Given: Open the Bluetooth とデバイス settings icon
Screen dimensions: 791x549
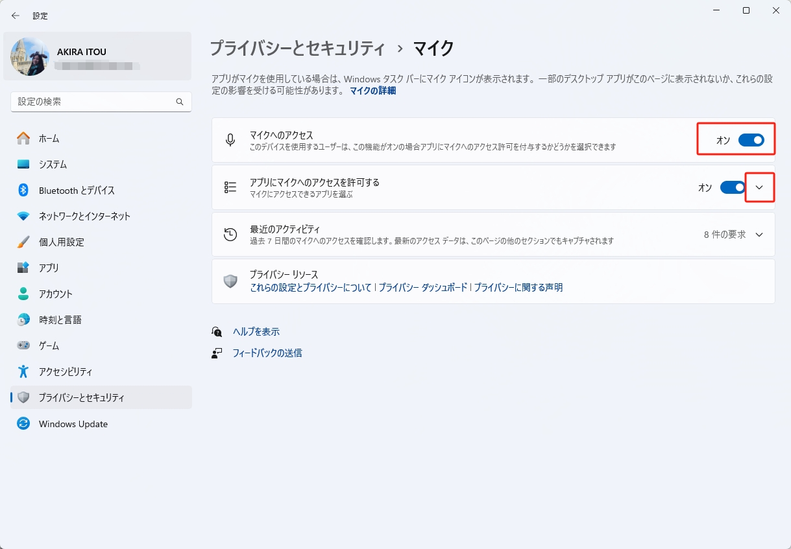Looking at the screenshot, I should point(23,190).
